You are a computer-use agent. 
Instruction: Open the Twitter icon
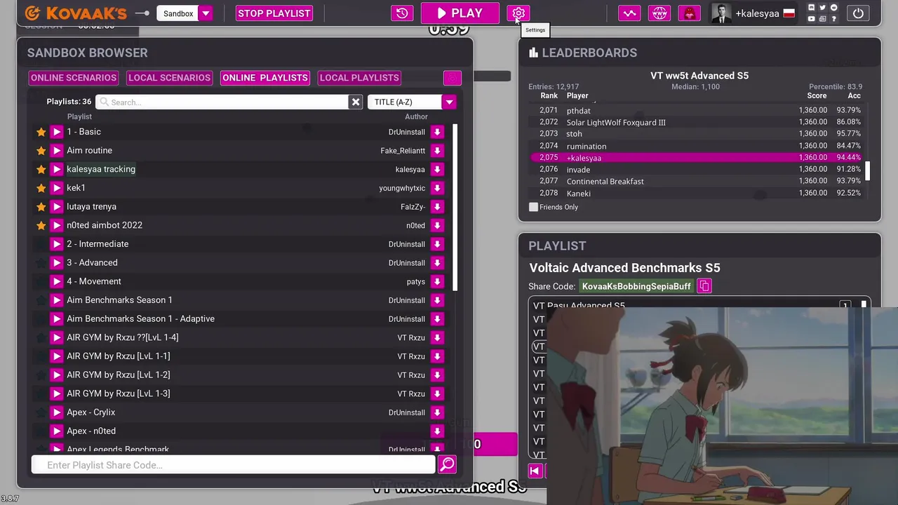click(x=822, y=8)
